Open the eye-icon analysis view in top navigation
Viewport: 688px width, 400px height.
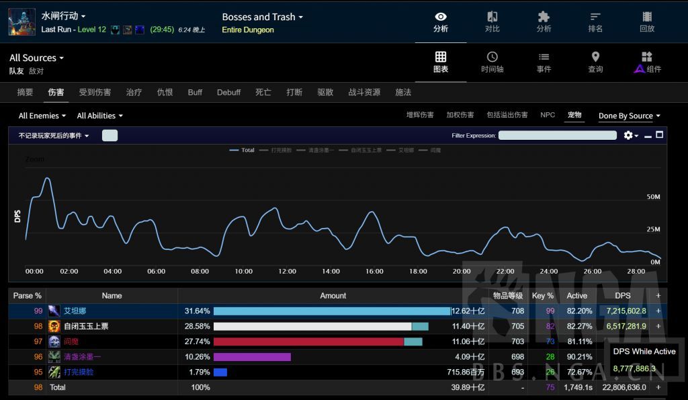[x=441, y=22]
